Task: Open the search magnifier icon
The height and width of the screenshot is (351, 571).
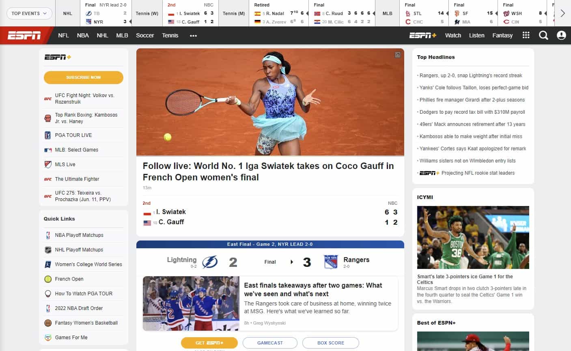Action: [543, 35]
